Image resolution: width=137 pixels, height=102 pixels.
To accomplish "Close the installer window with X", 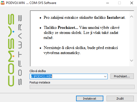I will click(132, 3).
